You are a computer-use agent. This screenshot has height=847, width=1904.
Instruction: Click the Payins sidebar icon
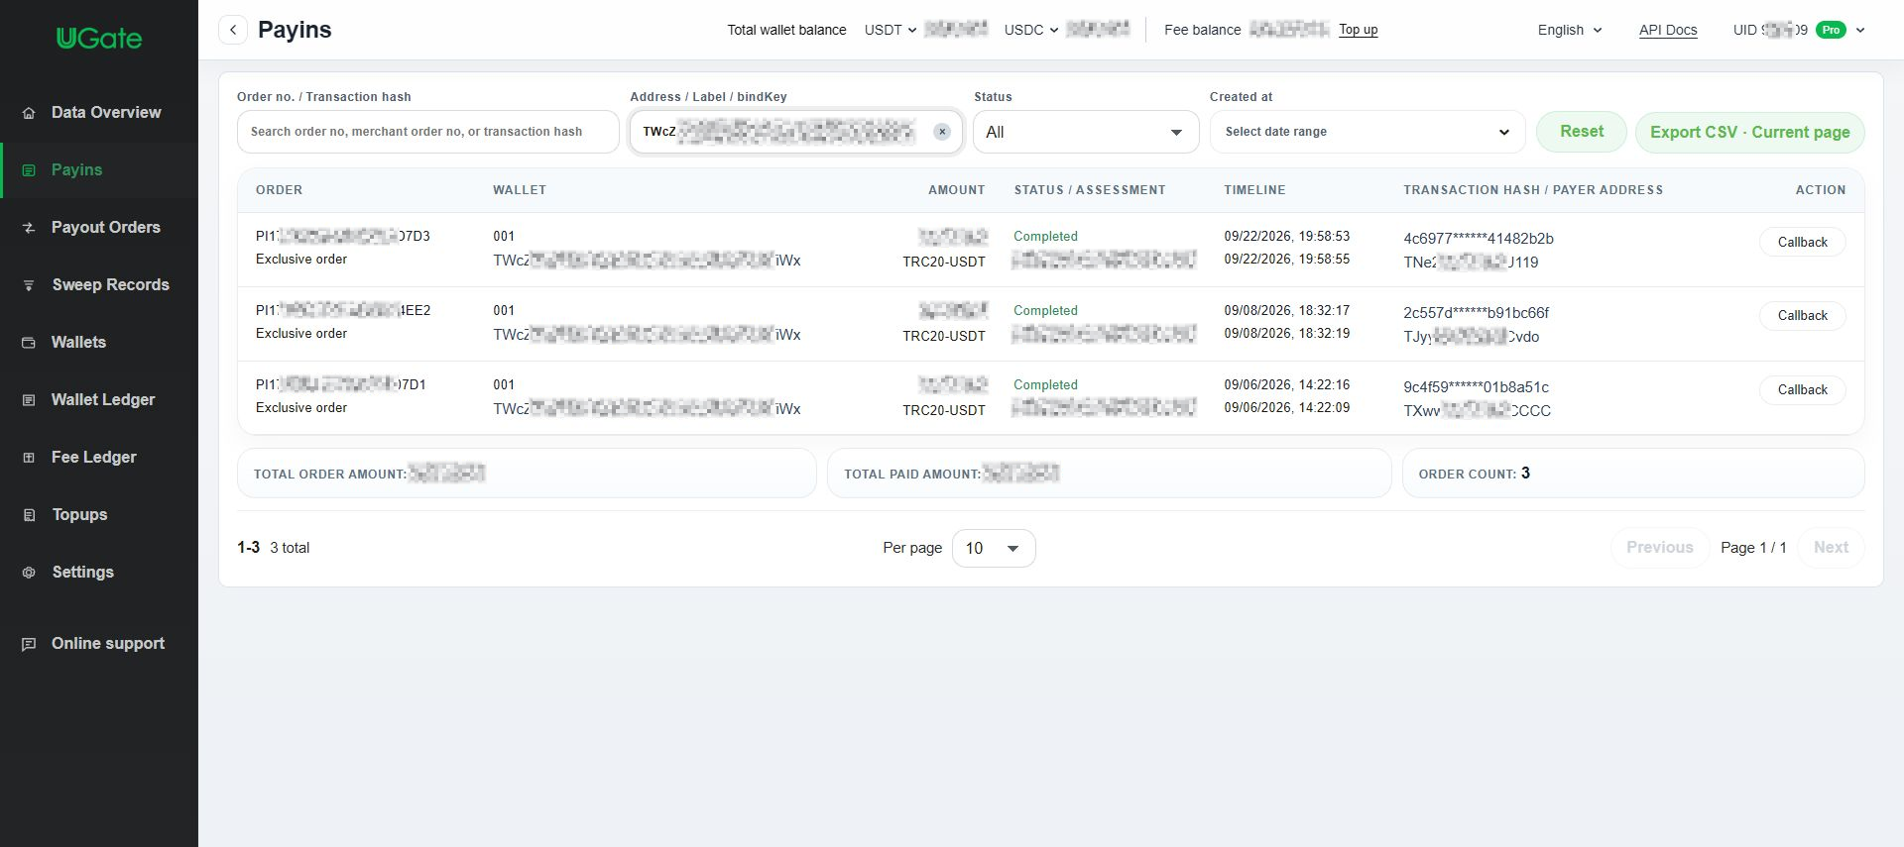point(29,170)
